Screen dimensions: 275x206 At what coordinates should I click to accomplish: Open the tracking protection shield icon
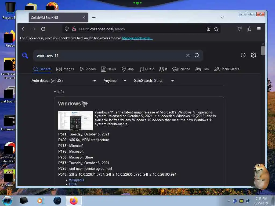[x=67, y=29]
